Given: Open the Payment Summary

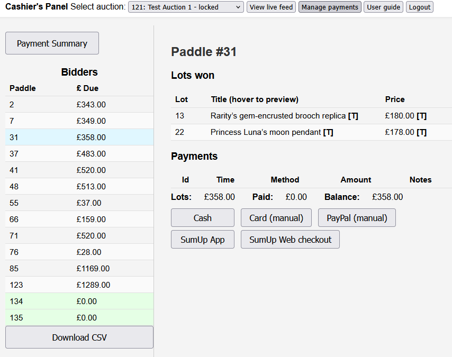Looking at the screenshot, I should click(52, 43).
